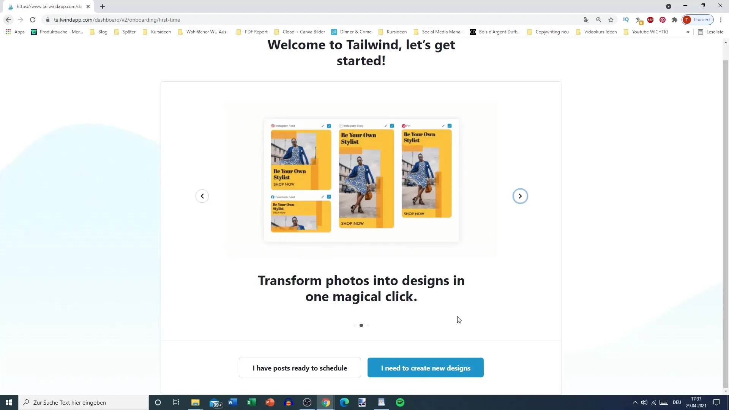This screenshot has width=729, height=410.
Task: Click the bookmark icon in the browser bar
Action: coord(611,20)
